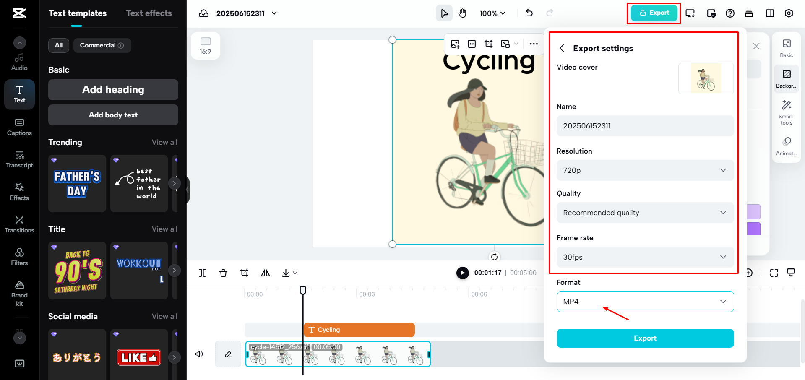Click the Export button in Export settings
Image resolution: width=805 pixels, height=380 pixels.
click(x=644, y=338)
